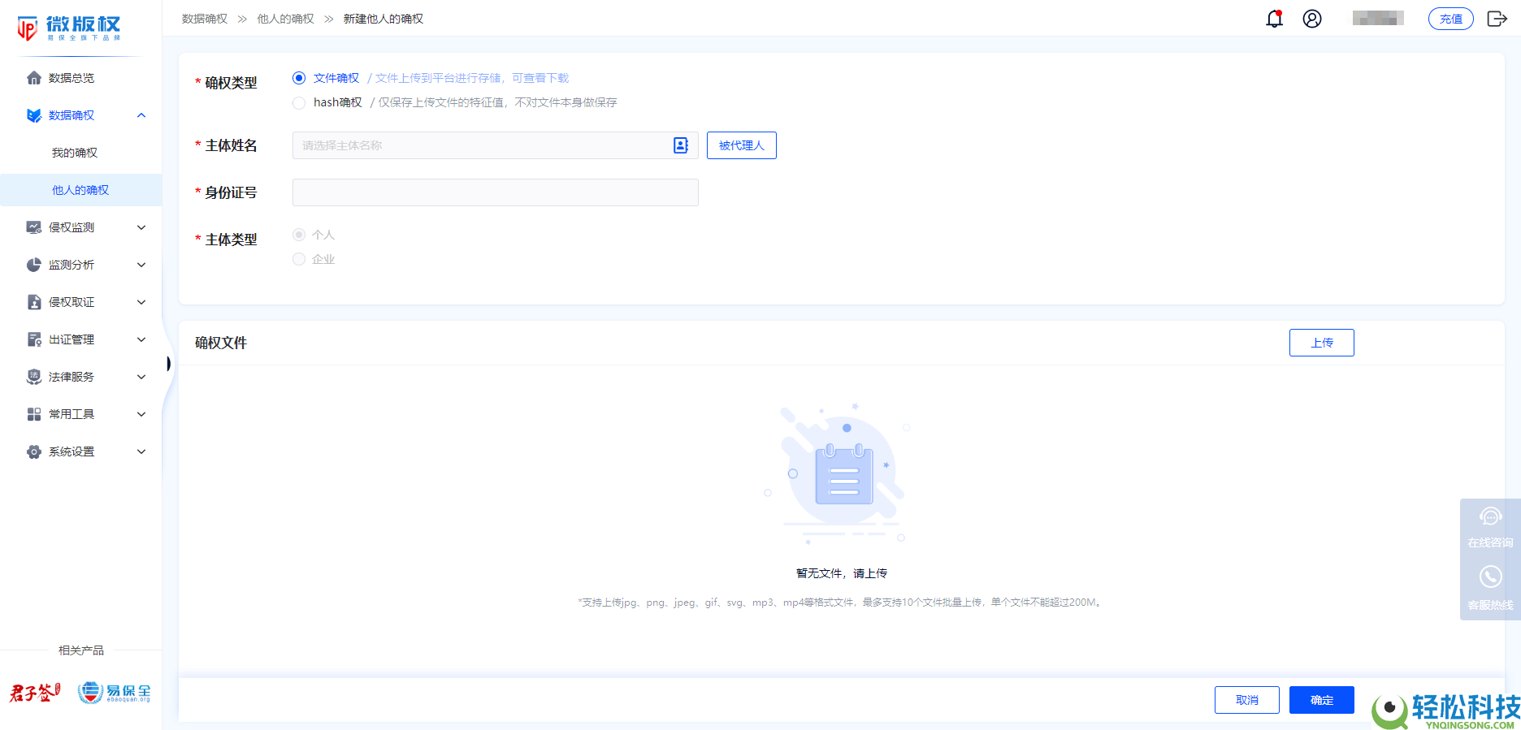
Task: Select the hash确权 radio option
Action: pyautogui.click(x=299, y=102)
